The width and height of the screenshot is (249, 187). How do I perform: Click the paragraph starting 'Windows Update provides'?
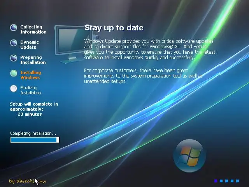point(149,49)
